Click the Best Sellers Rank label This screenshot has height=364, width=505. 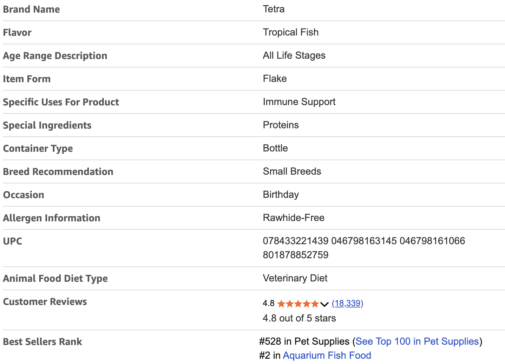point(42,342)
